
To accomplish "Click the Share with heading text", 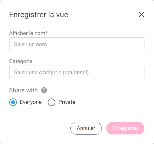I will 24,90.
